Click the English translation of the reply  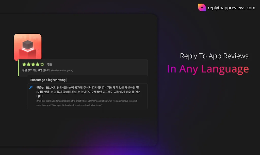87,103
